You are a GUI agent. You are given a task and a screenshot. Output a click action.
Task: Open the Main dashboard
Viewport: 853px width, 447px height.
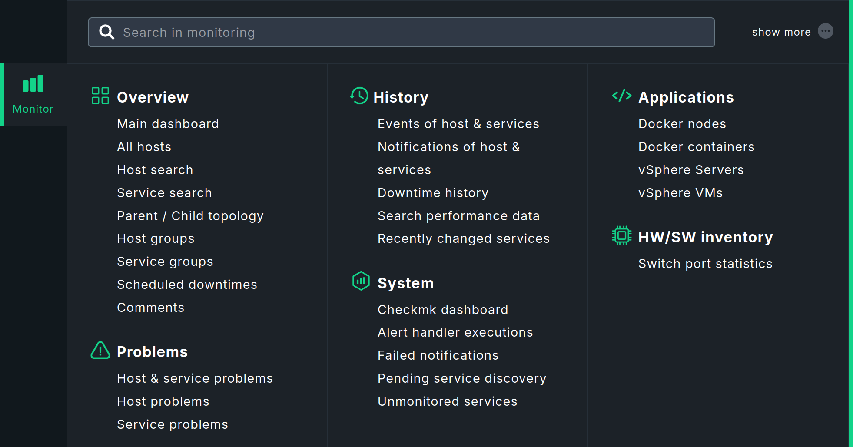[x=168, y=124]
